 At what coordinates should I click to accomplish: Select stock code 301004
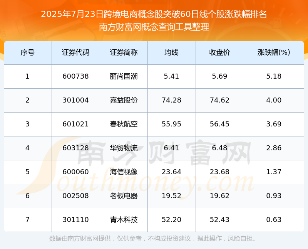coord(75,100)
